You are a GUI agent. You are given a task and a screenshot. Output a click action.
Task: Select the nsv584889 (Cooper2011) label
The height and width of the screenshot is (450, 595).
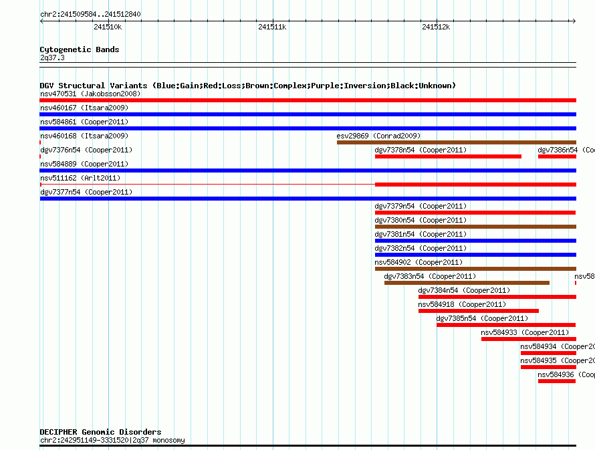click(84, 164)
